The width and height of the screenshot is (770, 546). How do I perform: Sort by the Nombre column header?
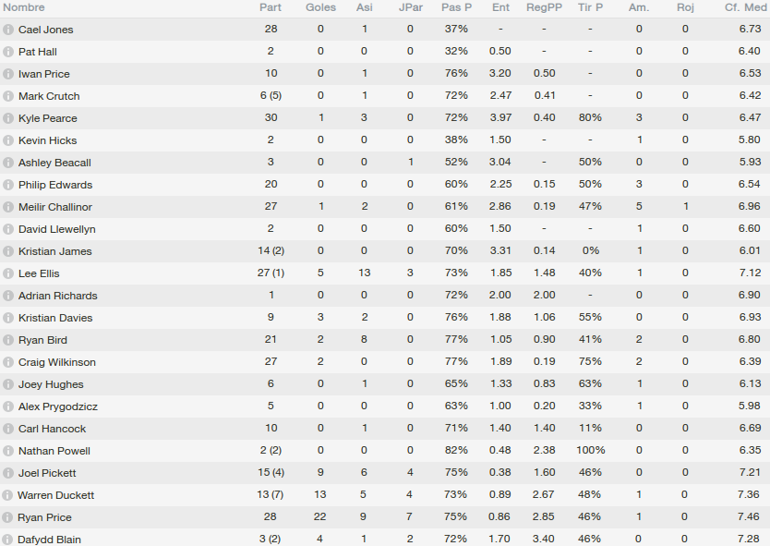(24, 7)
